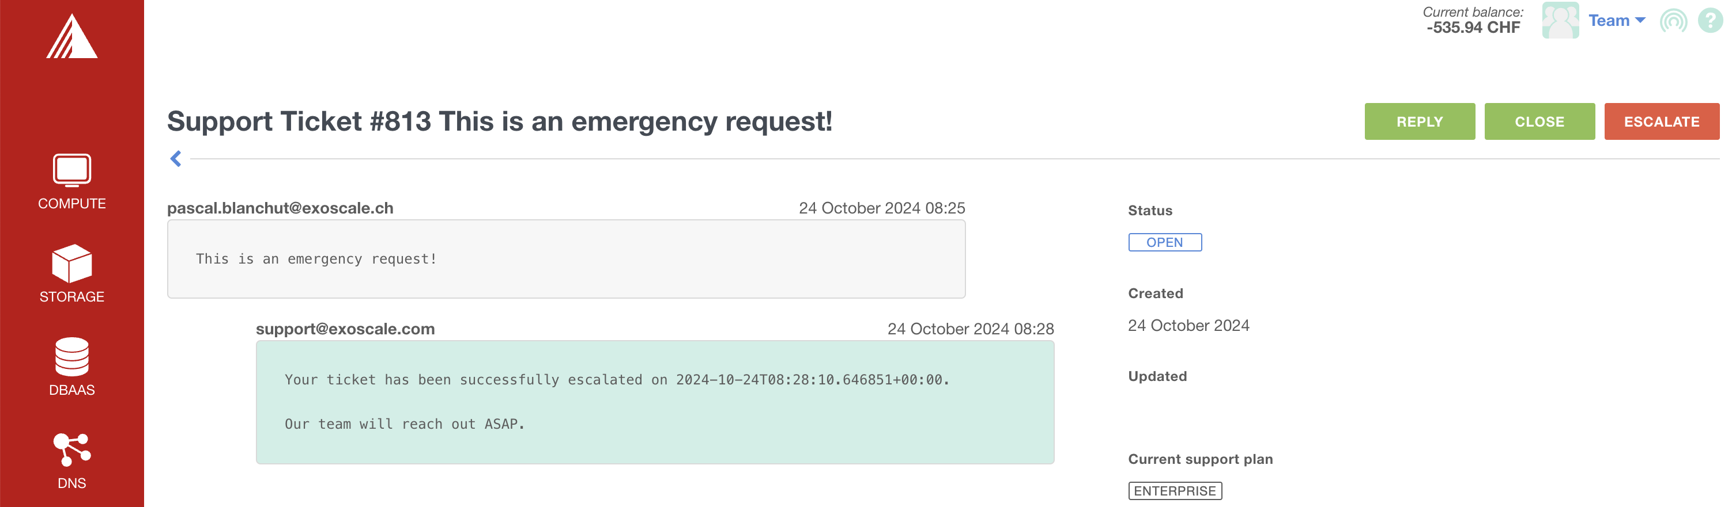Click the platform status signal icon
The height and width of the screenshot is (507, 1732).
pos(1673,21)
